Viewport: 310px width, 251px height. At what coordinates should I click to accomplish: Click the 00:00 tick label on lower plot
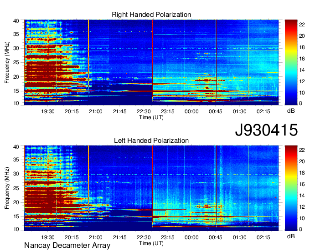191,237
